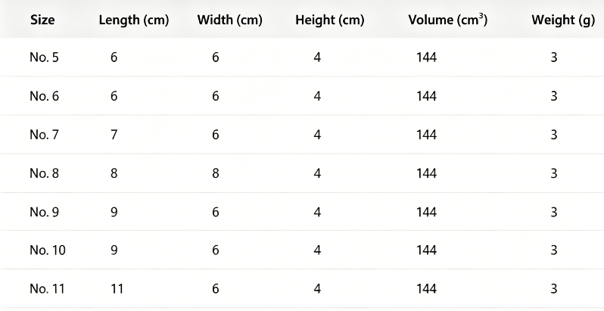604x311 pixels.
Task: Click width value 8 in No. 8 row
Action: pyautogui.click(x=215, y=173)
